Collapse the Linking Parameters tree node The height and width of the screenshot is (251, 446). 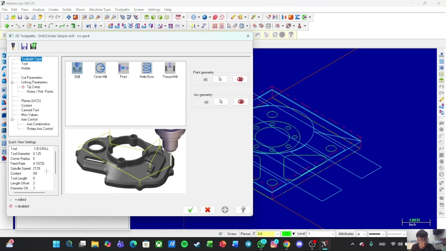[x=12, y=82]
